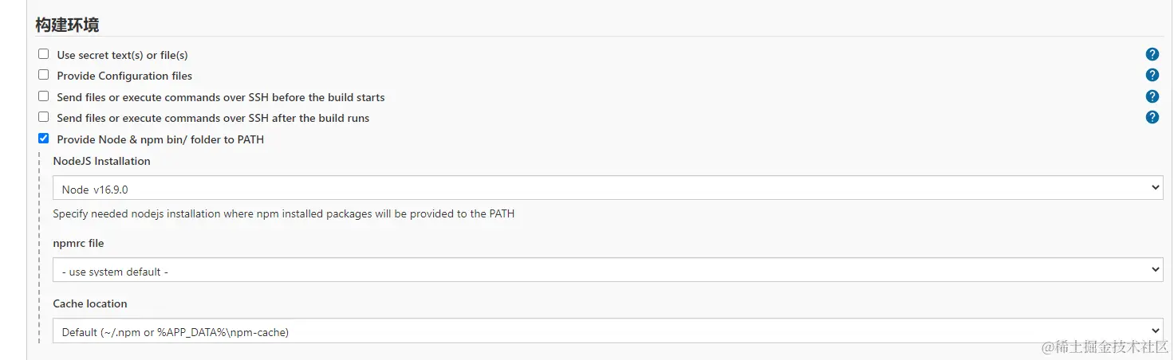
Task: Show help icon for Provide Configuration files
Action: [x=1152, y=75]
